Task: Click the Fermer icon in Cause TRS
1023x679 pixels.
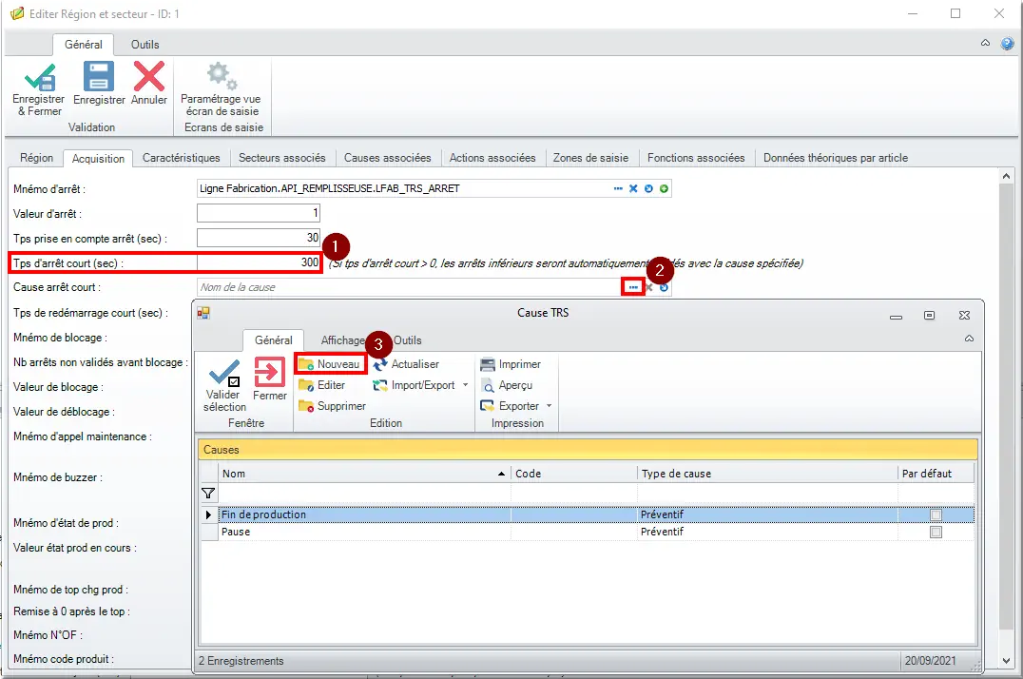Action: coord(269,373)
